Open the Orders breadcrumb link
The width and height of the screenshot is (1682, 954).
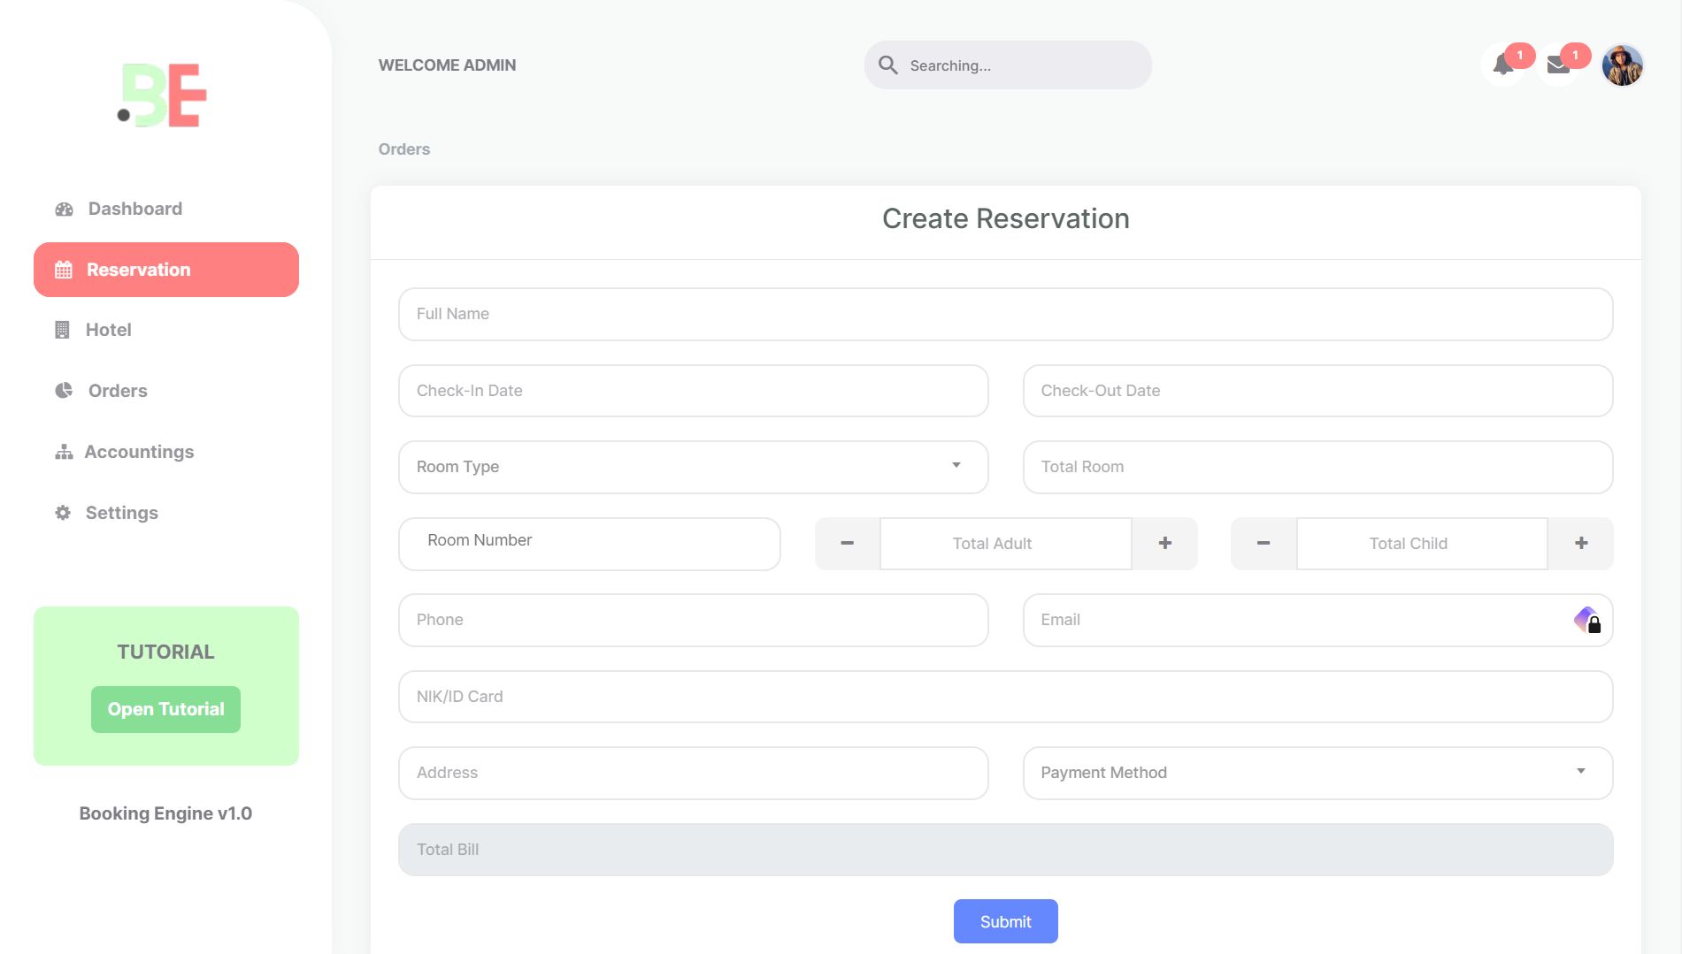pyautogui.click(x=403, y=149)
